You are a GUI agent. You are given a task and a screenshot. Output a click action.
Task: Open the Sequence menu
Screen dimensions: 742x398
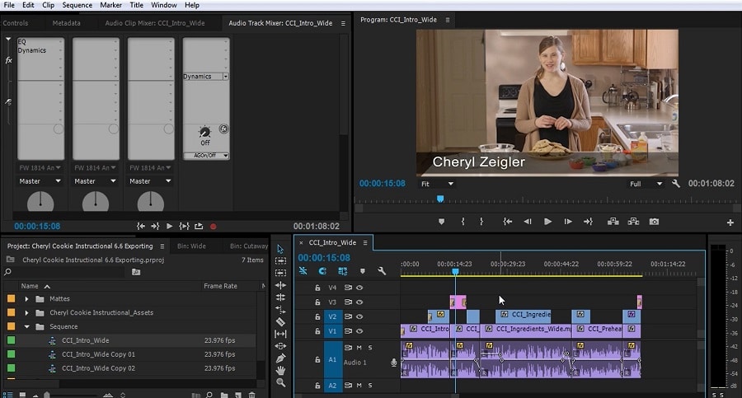[77, 5]
